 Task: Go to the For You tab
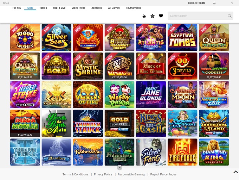click(x=17, y=8)
